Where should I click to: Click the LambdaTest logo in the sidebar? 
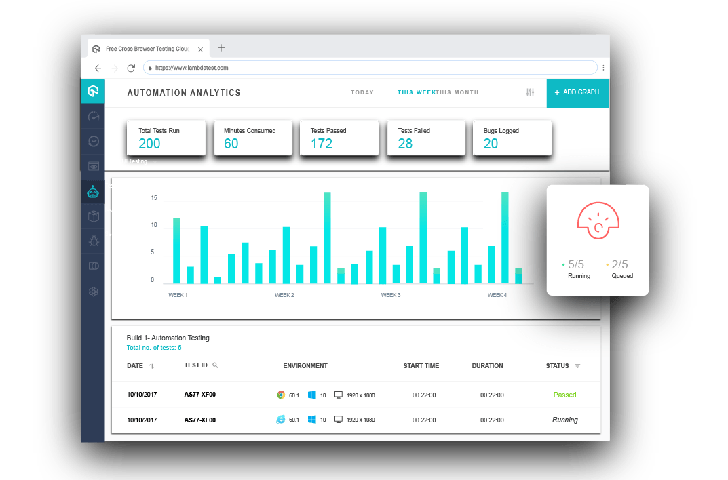[93, 91]
